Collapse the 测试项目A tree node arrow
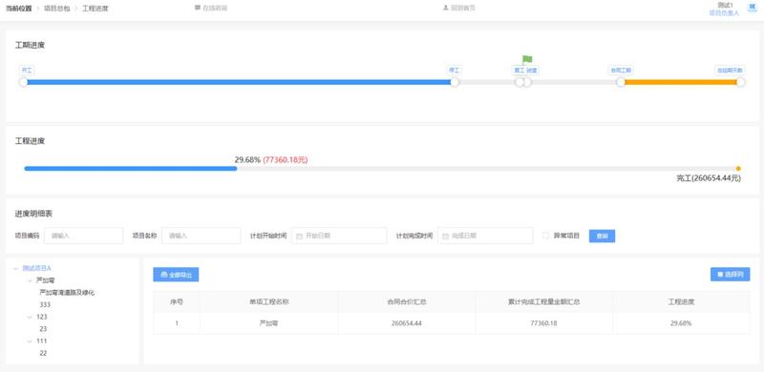The image size is (764, 372). [15, 268]
